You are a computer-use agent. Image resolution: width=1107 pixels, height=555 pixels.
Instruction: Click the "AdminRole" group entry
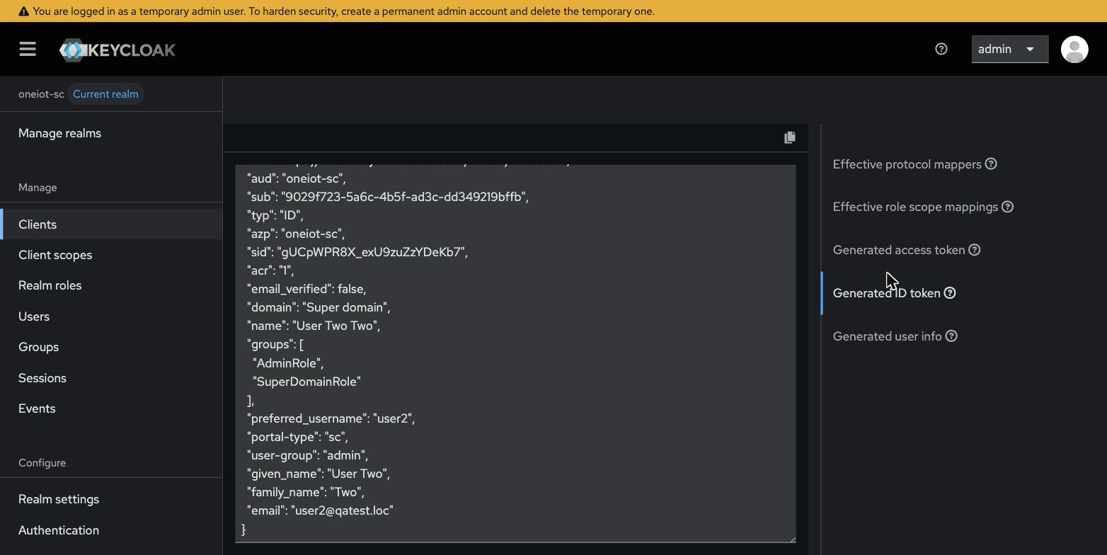[x=287, y=363]
